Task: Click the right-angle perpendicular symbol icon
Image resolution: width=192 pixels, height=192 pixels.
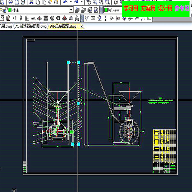Action: pyautogui.click(x=149, y=18)
